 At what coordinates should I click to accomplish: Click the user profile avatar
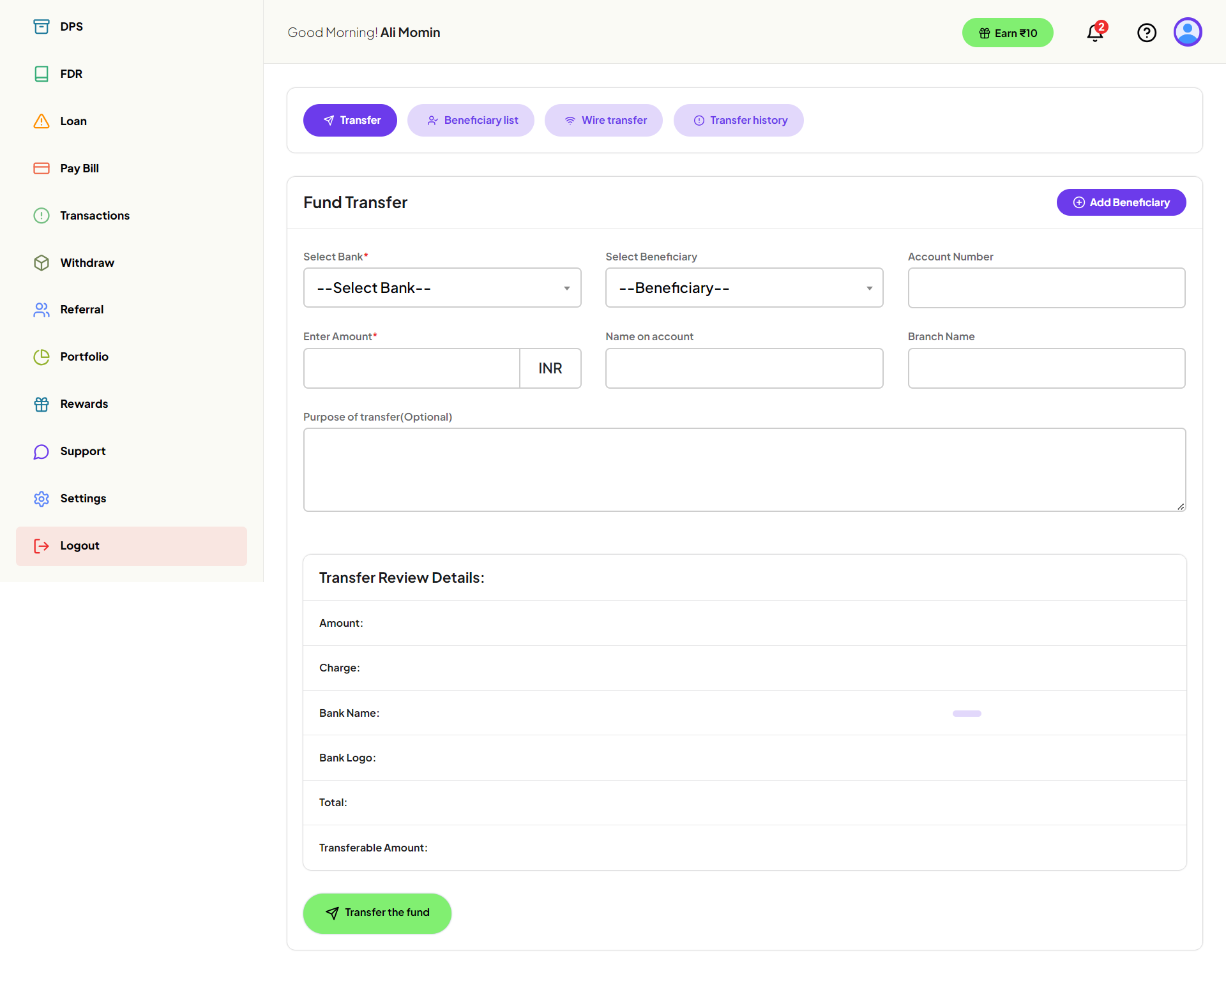pos(1188,31)
